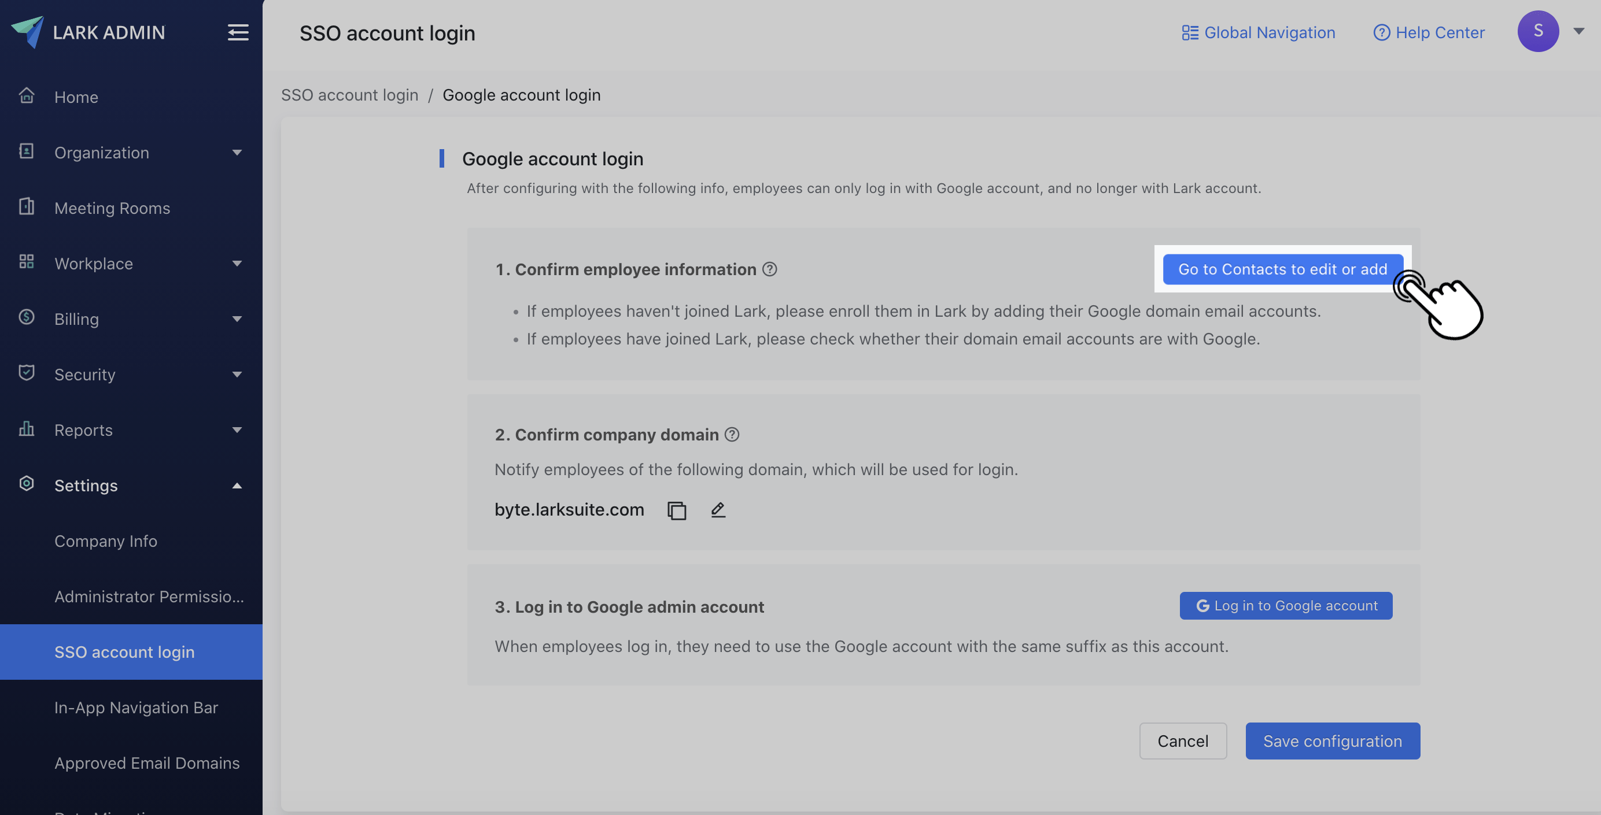Open Approved Email Domains settings

pos(147,763)
